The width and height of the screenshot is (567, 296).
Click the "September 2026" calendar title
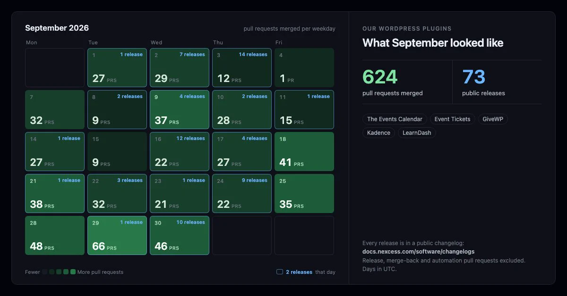pyautogui.click(x=57, y=28)
